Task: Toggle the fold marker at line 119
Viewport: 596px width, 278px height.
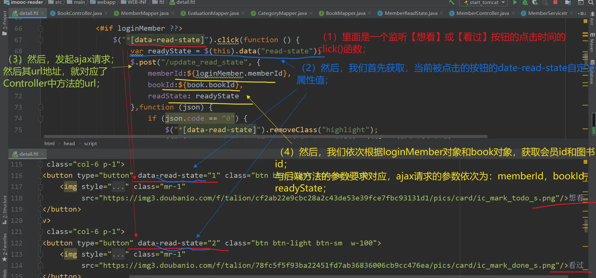Action: [x=40, y=209]
